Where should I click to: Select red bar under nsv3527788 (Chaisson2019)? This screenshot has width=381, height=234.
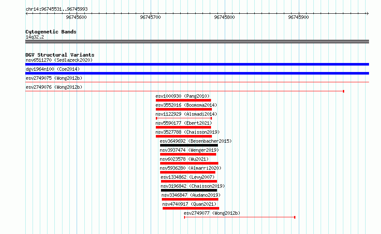(x=184, y=136)
